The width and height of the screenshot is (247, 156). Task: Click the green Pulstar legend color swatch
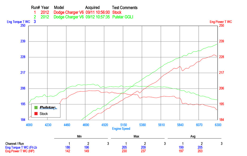(x=36, y=108)
